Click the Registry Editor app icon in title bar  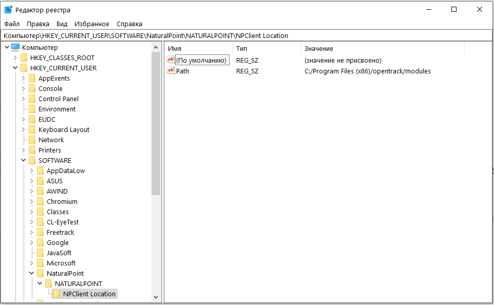(8, 10)
